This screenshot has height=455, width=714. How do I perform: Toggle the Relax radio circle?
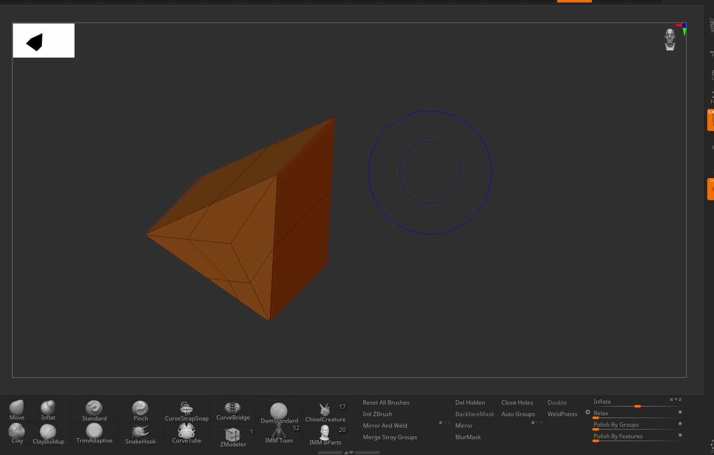pos(588,412)
